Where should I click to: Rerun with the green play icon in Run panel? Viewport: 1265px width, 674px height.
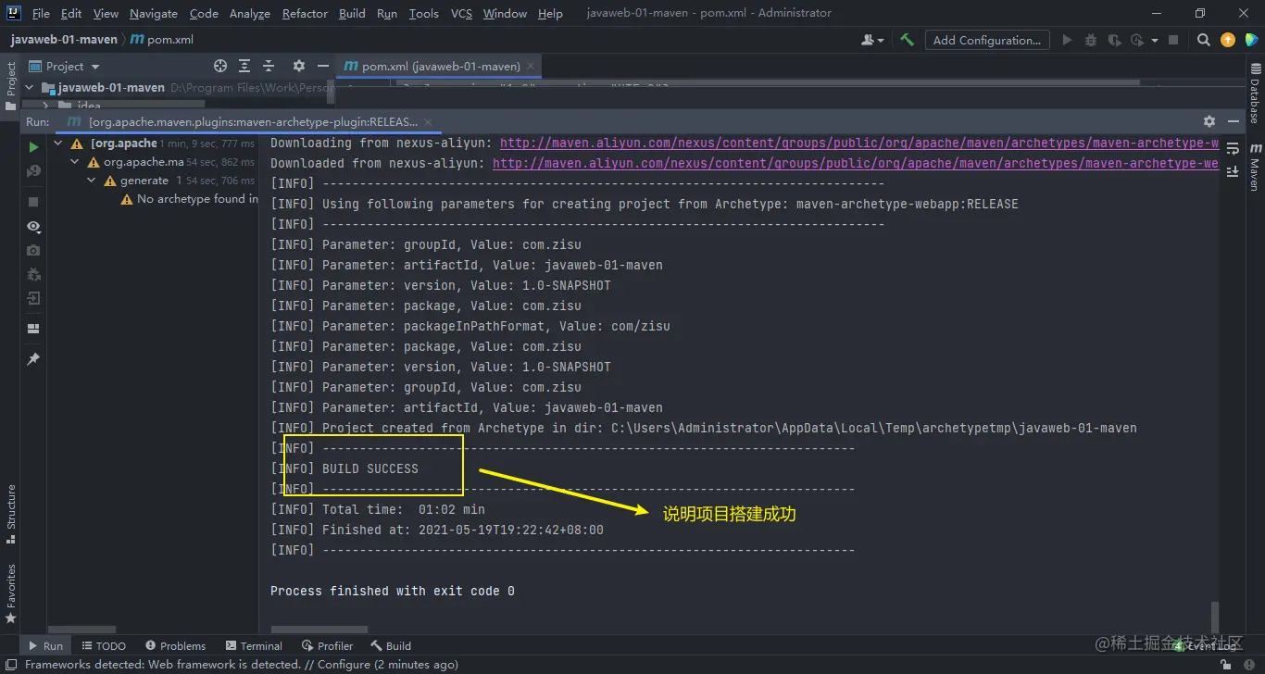33,146
